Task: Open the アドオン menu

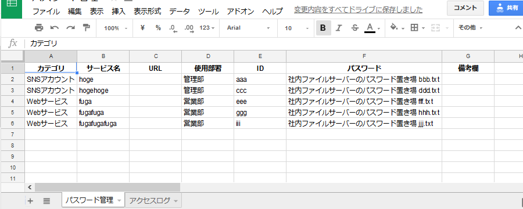Action: point(241,12)
